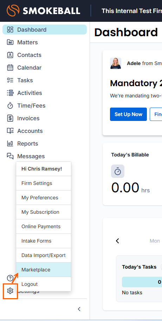This screenshot has height=321, width=162.
Task: Open Invoices via dollar icon
Action: [10, 118]
